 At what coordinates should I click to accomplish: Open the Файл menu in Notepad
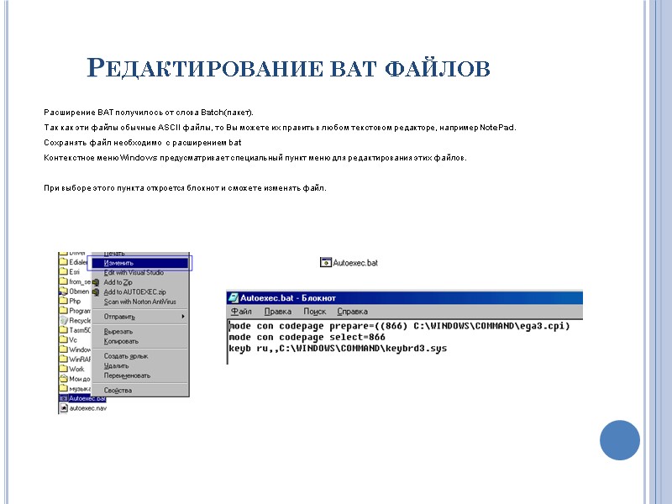[241, 312]
